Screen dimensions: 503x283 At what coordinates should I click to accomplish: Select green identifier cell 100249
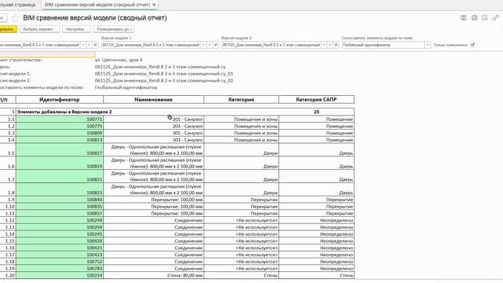pyautogui.click(x=60, y=220)
